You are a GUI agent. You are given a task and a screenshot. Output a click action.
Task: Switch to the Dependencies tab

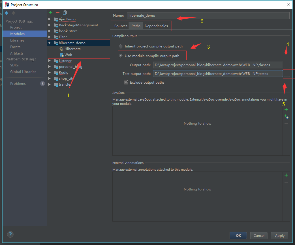point(156,26)
